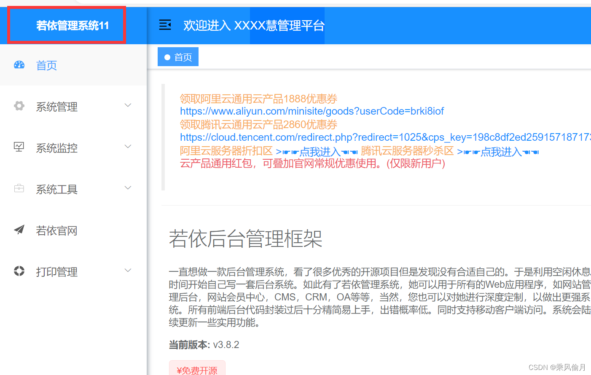Open the 系统管理 menu label
591x375 pixels.
point(57,107)
